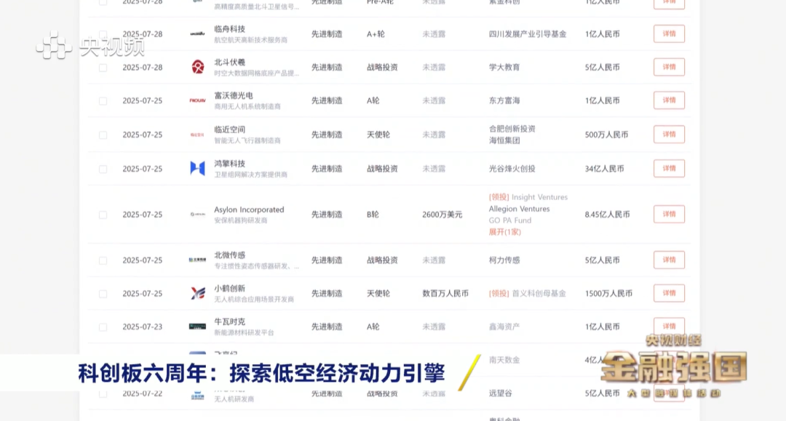Open the 富沃德光电 company name link
786x421 pixels.
234,95
